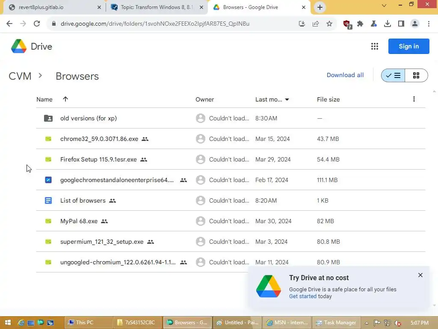Click the blue Sign in button
This screenshot has height=329, width=438.
[x=408, y=46]
